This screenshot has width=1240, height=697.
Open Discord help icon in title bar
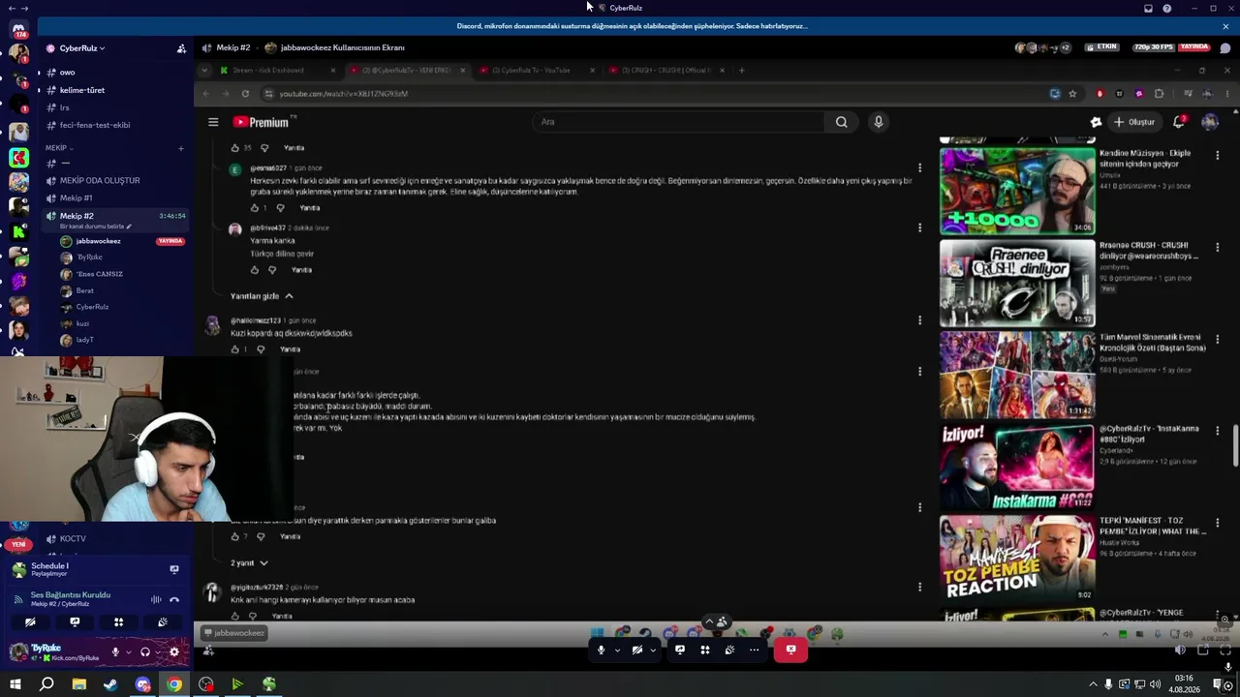(x=1167, y=8)
